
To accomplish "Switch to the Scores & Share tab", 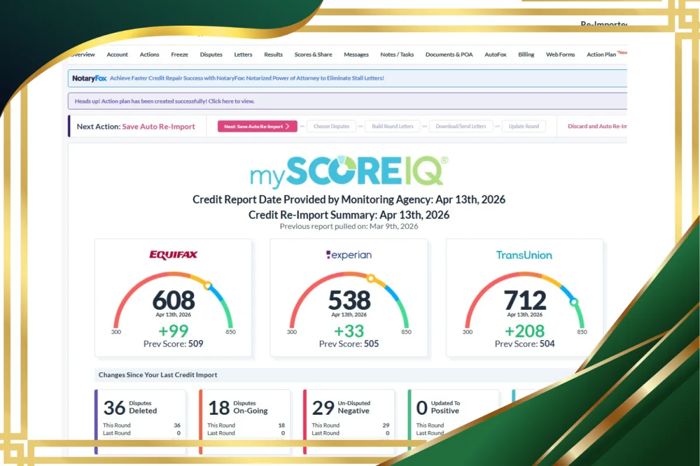I will (x=313, y=54).
